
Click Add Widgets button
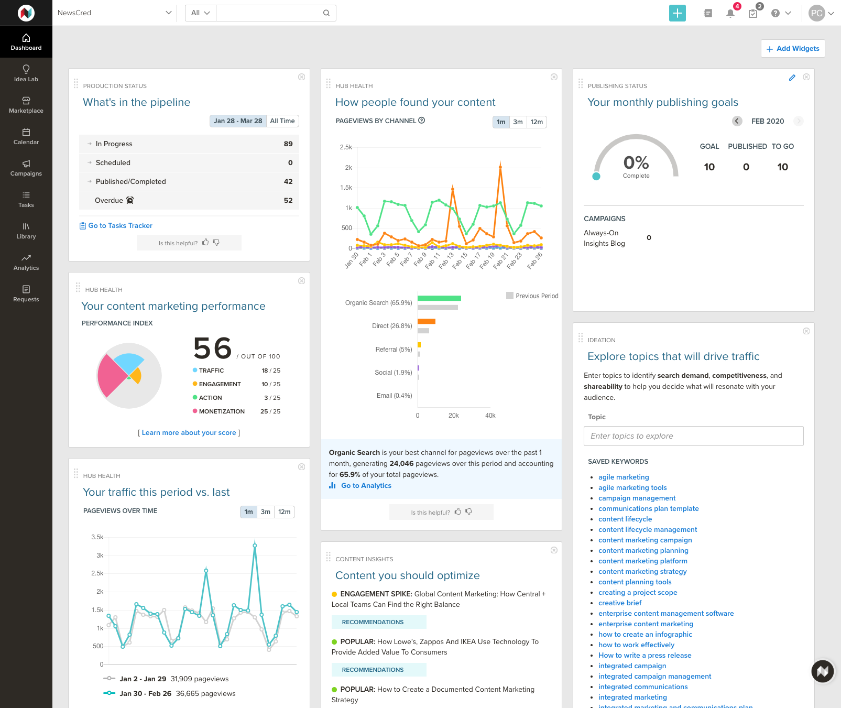(793, 49)
